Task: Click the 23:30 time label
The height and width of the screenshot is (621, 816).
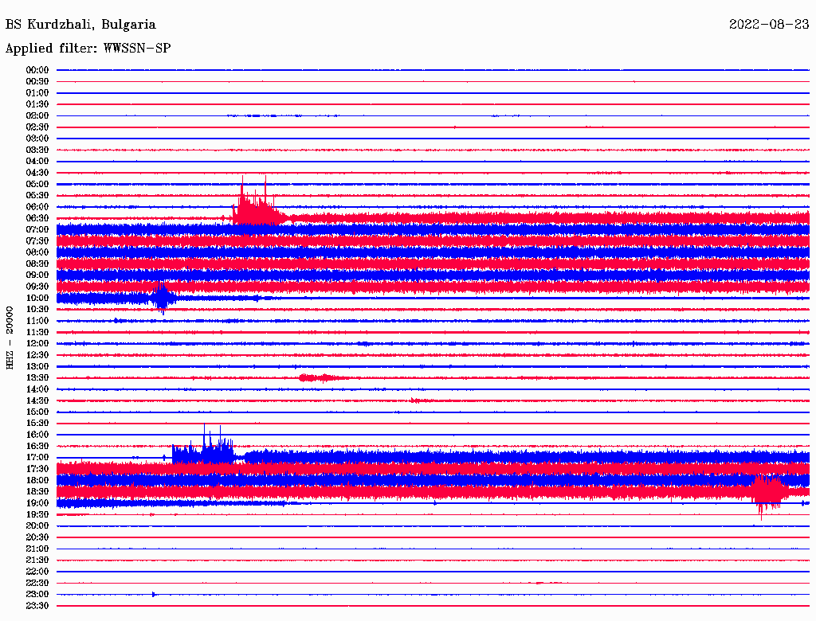Action: click(37, 606)
